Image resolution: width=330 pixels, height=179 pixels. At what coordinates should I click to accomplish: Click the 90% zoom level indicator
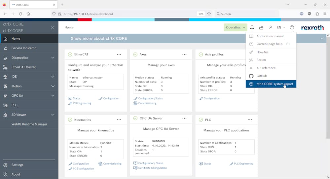[x=201, y=14]
